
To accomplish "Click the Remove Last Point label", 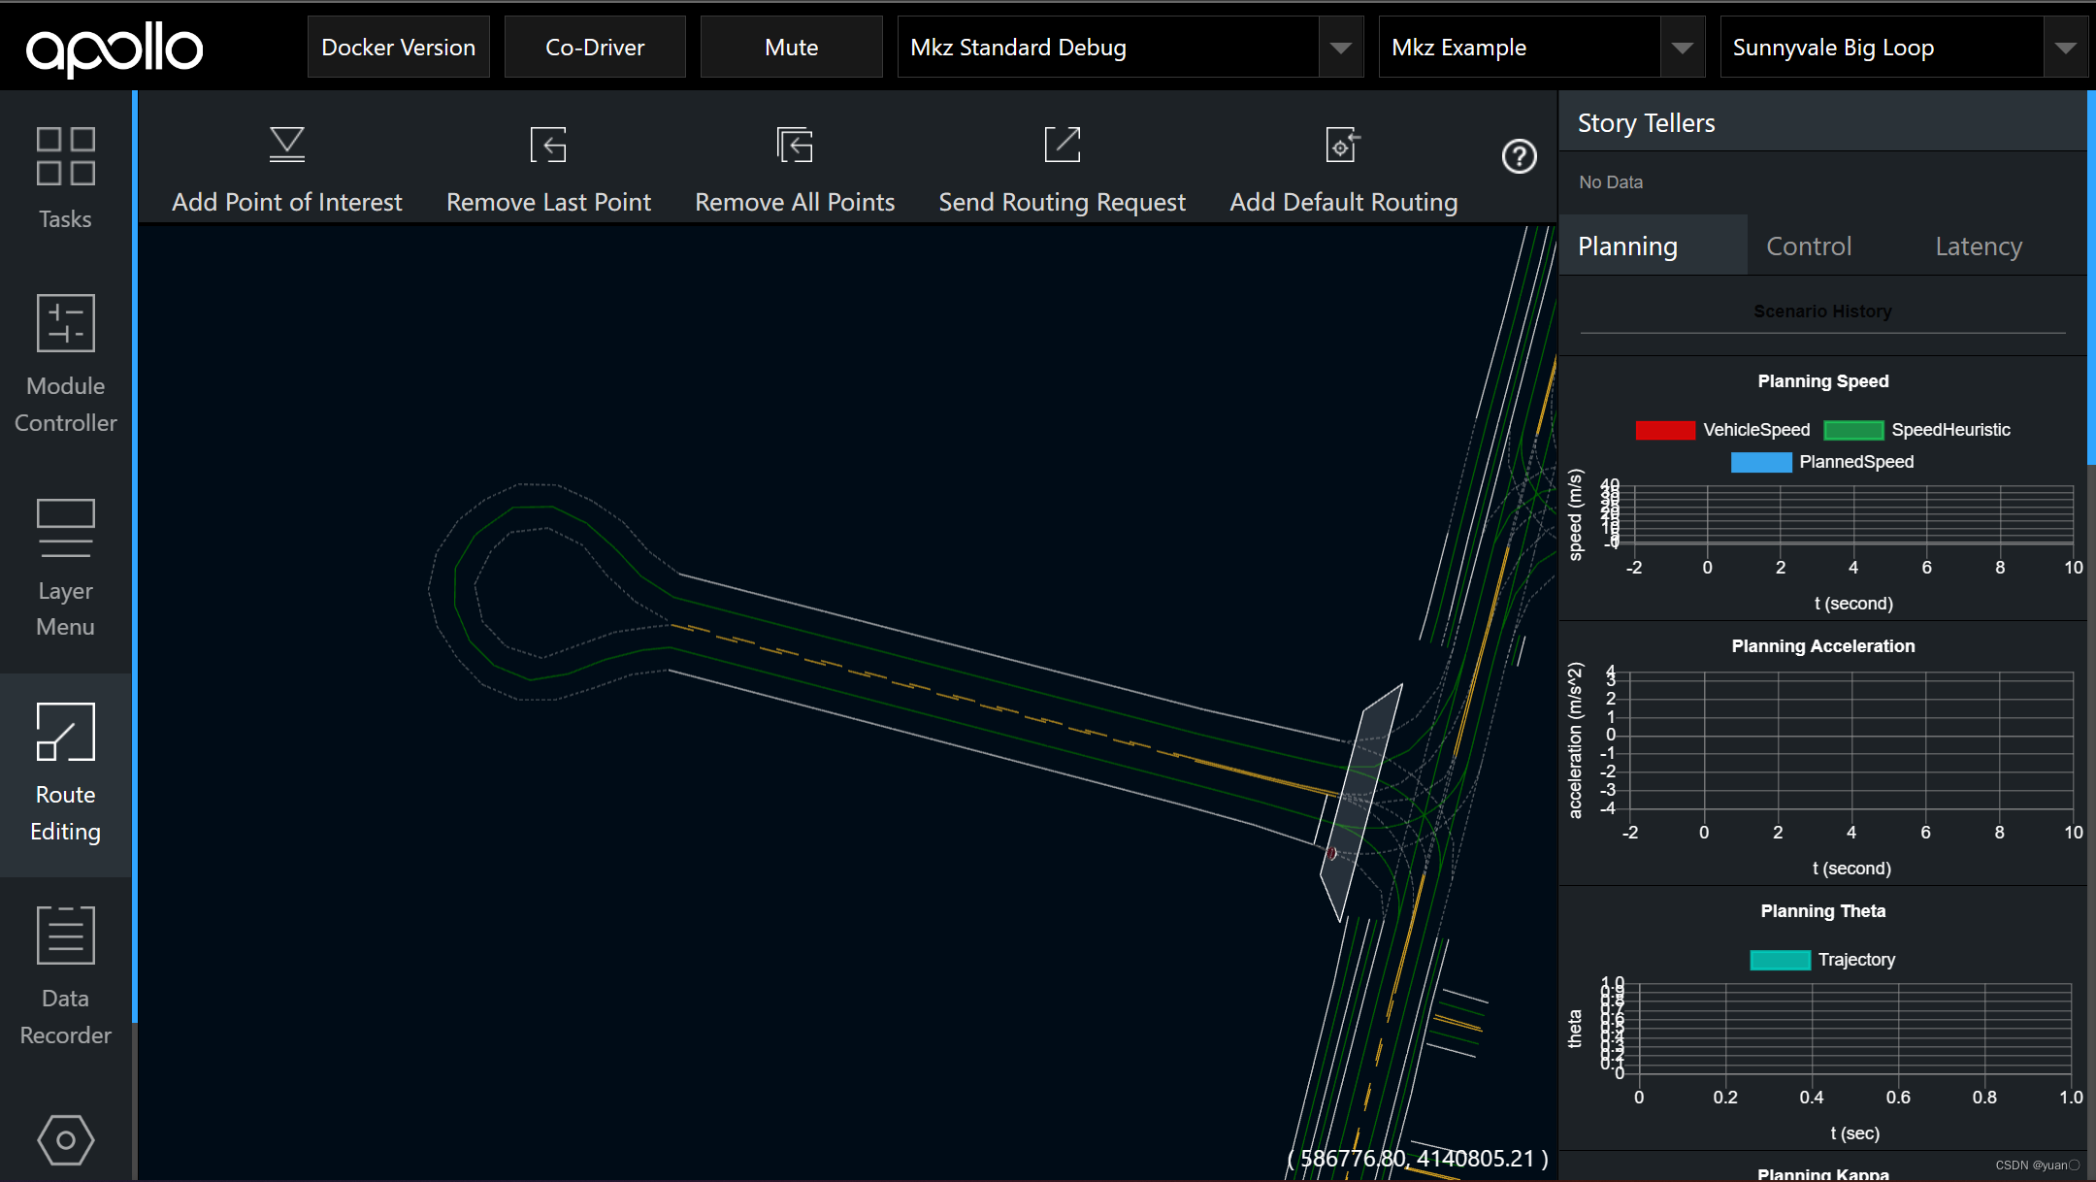I will 548,202.
